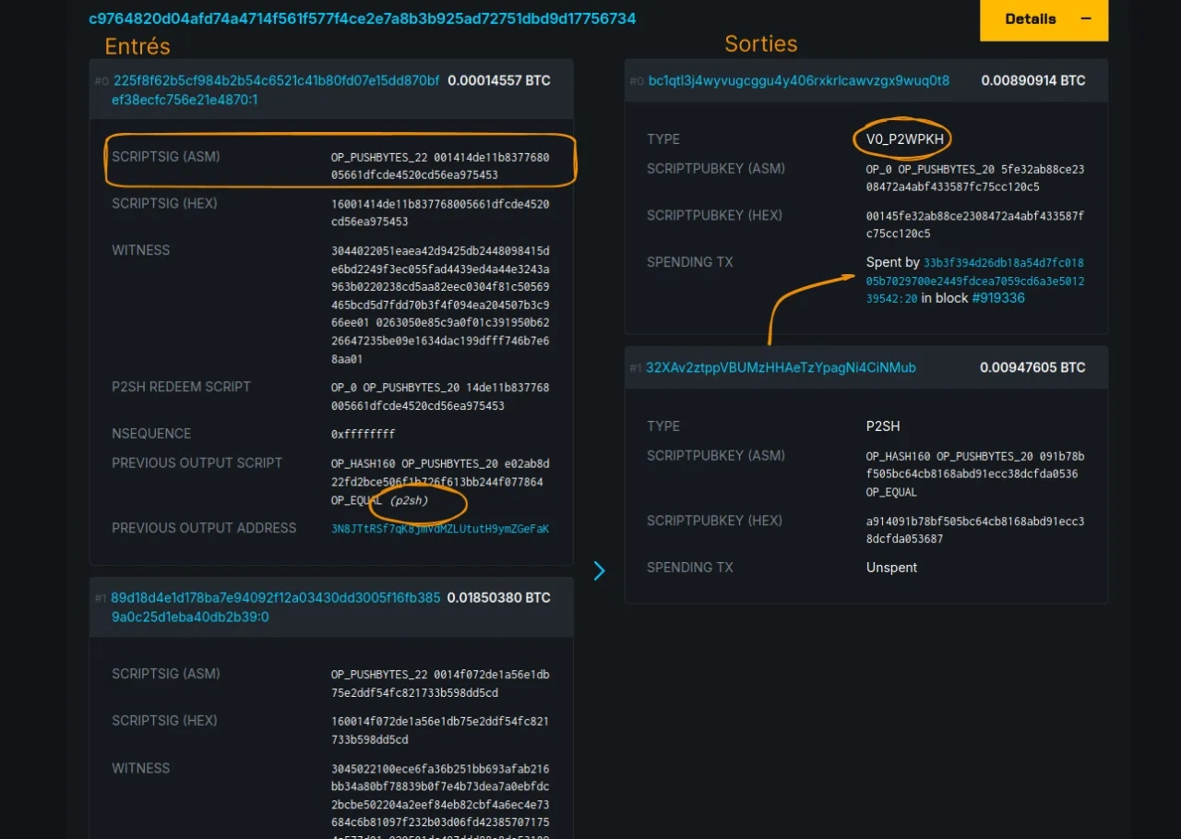Viewport: 1181px width, 839px height.
Task: Click the circled (p2sh) script label
Action: point(409,501)
